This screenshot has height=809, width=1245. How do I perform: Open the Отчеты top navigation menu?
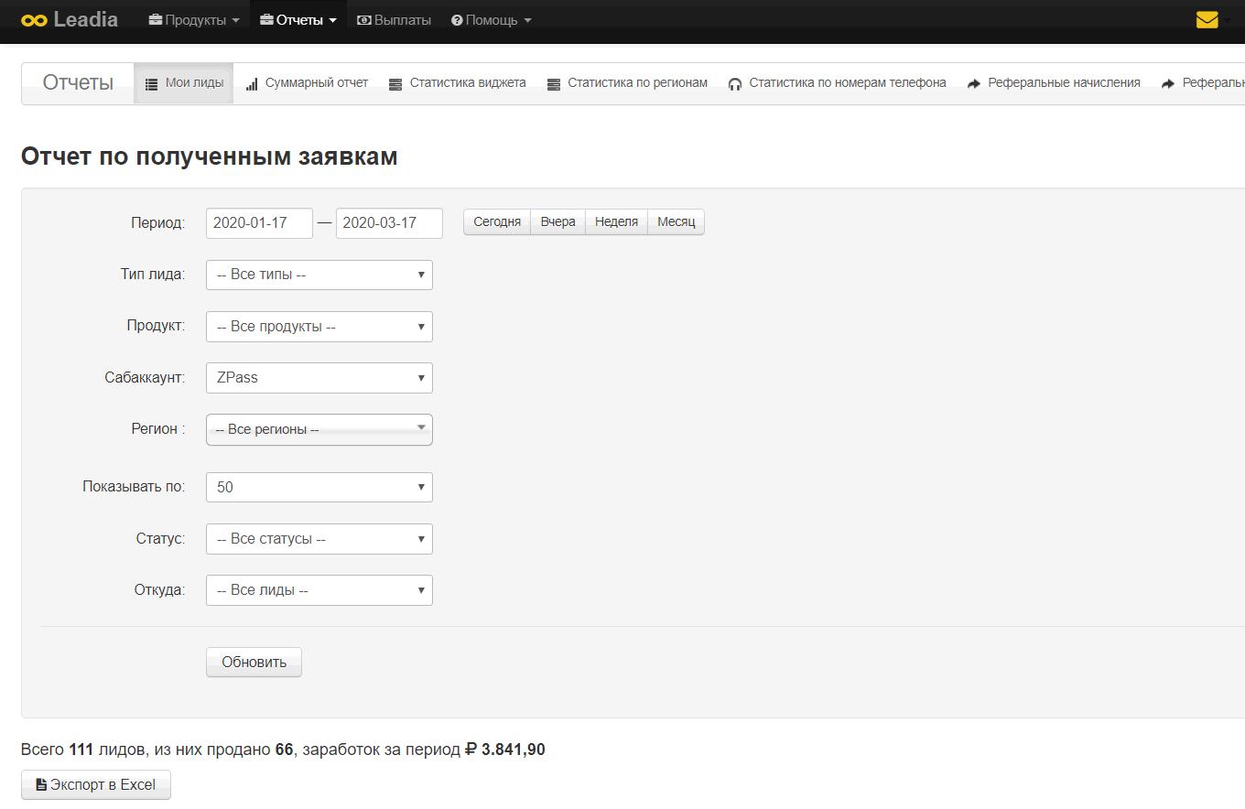pyautogui.click(x=298, y=20)
